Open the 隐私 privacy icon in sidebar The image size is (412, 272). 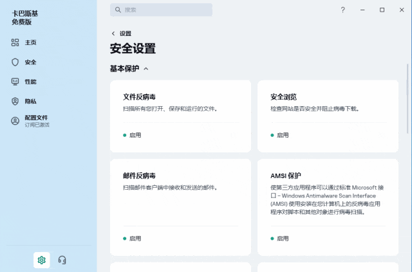[x=15, y=102]
